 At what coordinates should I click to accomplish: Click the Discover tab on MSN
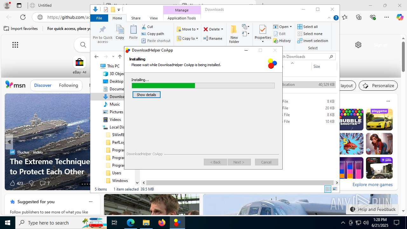click(x=43, y=85)
